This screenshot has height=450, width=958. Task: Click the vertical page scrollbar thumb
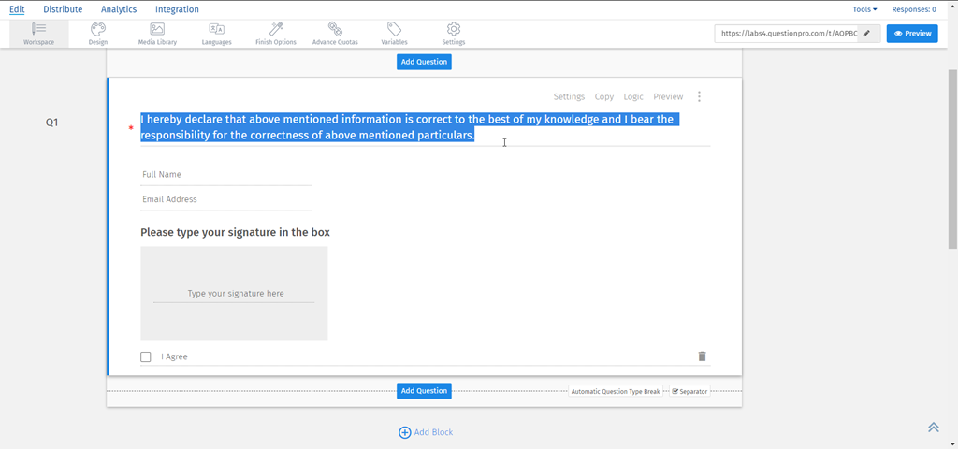[x=952, y=157]
